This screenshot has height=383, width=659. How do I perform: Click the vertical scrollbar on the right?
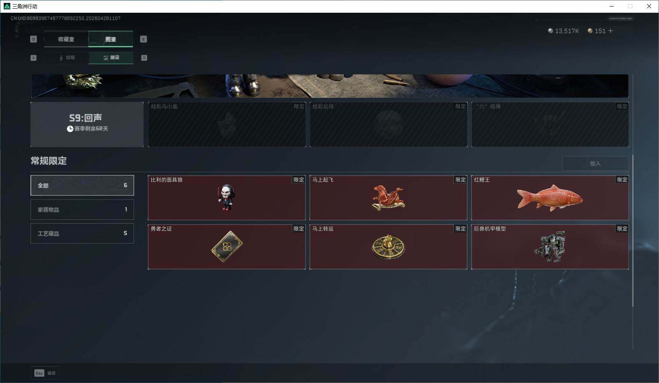click(633, 230)
